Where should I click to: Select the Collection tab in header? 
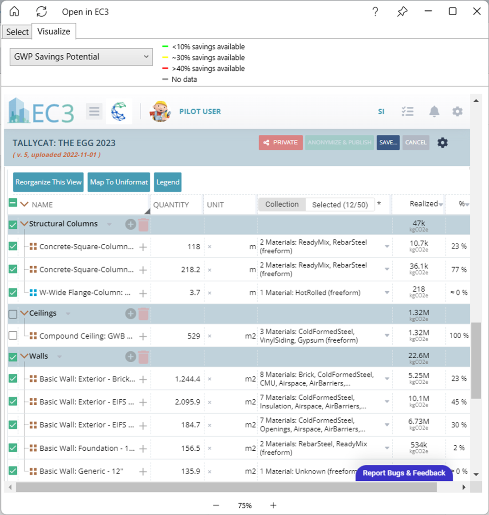coord(282,205)
